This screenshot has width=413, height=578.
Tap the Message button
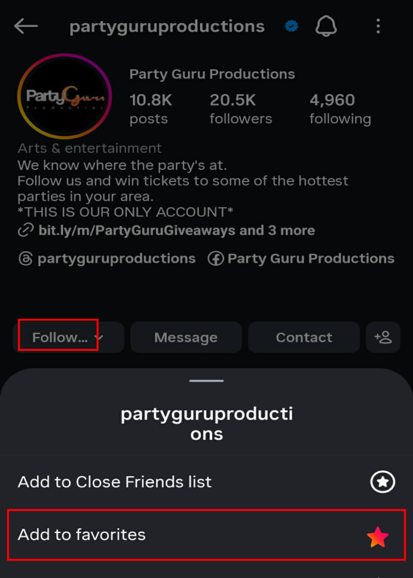[186, 338]
